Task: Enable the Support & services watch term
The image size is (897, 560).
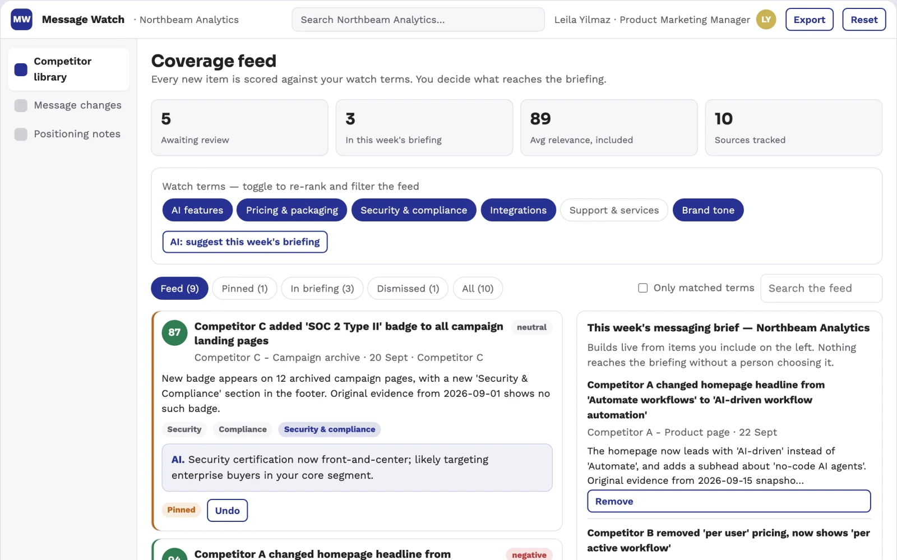Action: click(x=614, y=210)
